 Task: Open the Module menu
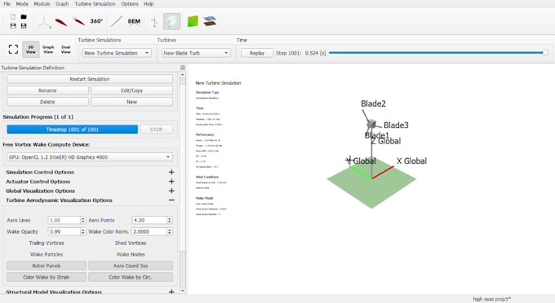[x=42, y=4]
